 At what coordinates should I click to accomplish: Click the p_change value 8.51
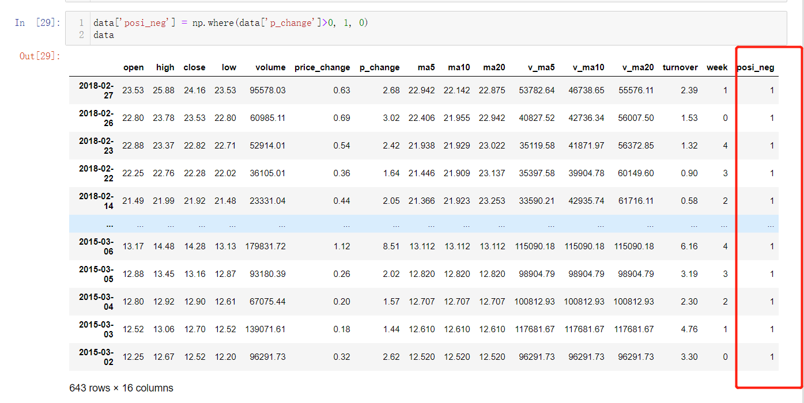(391, 246)
